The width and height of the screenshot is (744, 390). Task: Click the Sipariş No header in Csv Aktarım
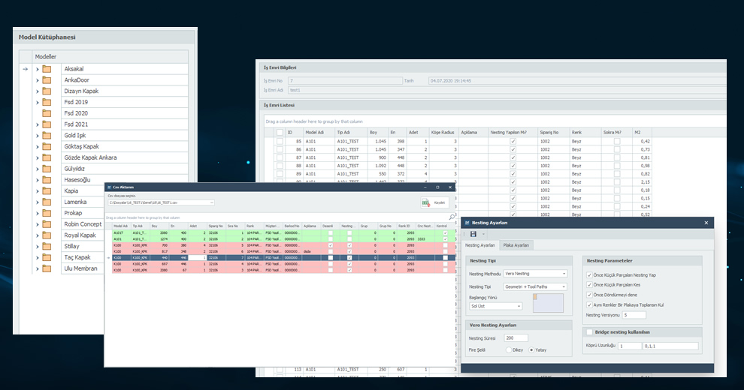[x=216, y=226]
